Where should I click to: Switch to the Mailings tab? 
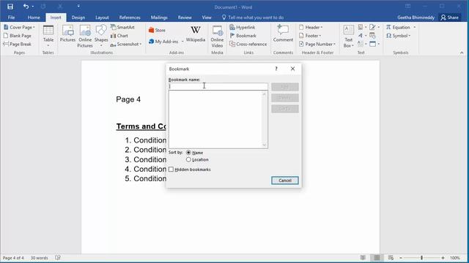tap(159, 18)
